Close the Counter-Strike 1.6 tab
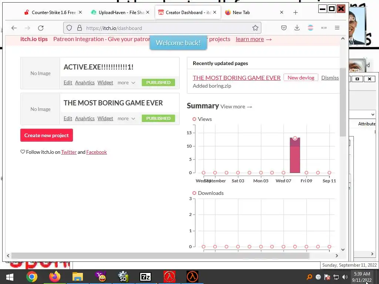The width and height of the screenshot is (379, 284). [x=80, y=12]
